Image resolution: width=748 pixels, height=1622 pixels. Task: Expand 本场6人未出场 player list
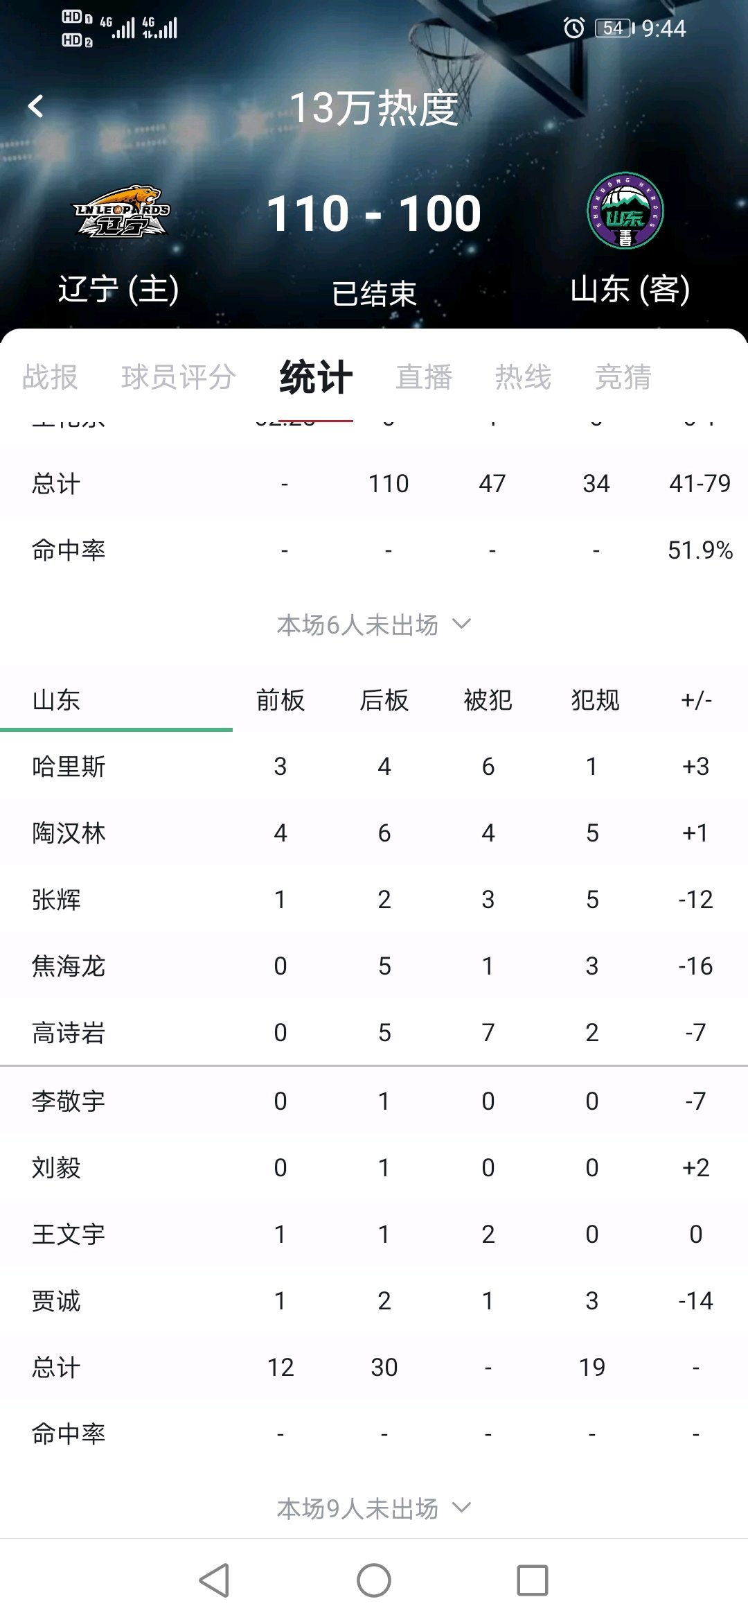pos(374,625)
